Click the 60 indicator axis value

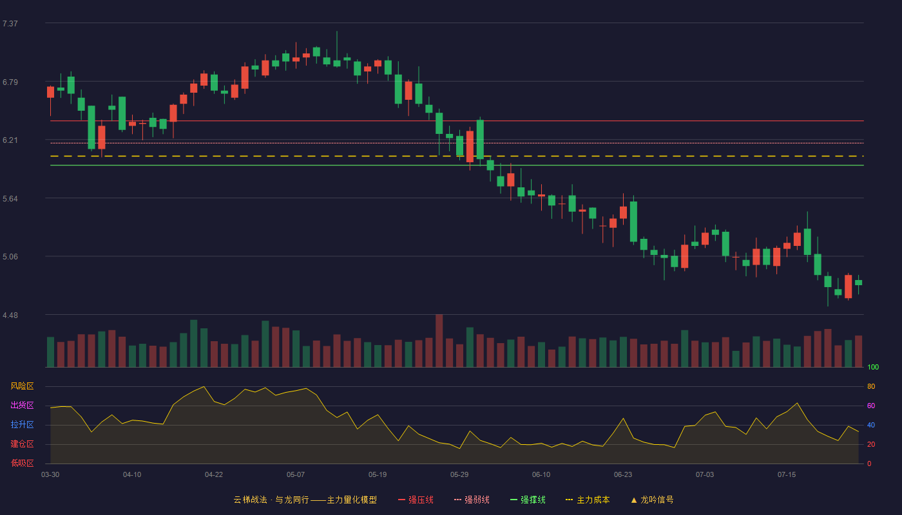click(871, 406)
